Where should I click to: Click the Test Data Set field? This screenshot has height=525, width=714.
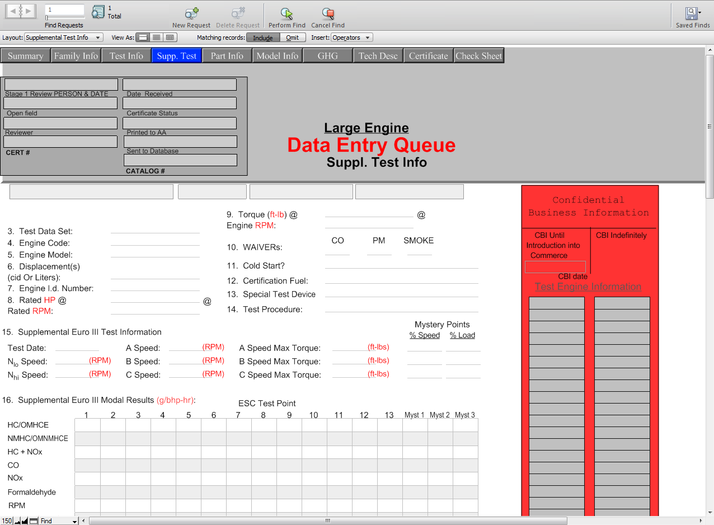tap(155, 228)
